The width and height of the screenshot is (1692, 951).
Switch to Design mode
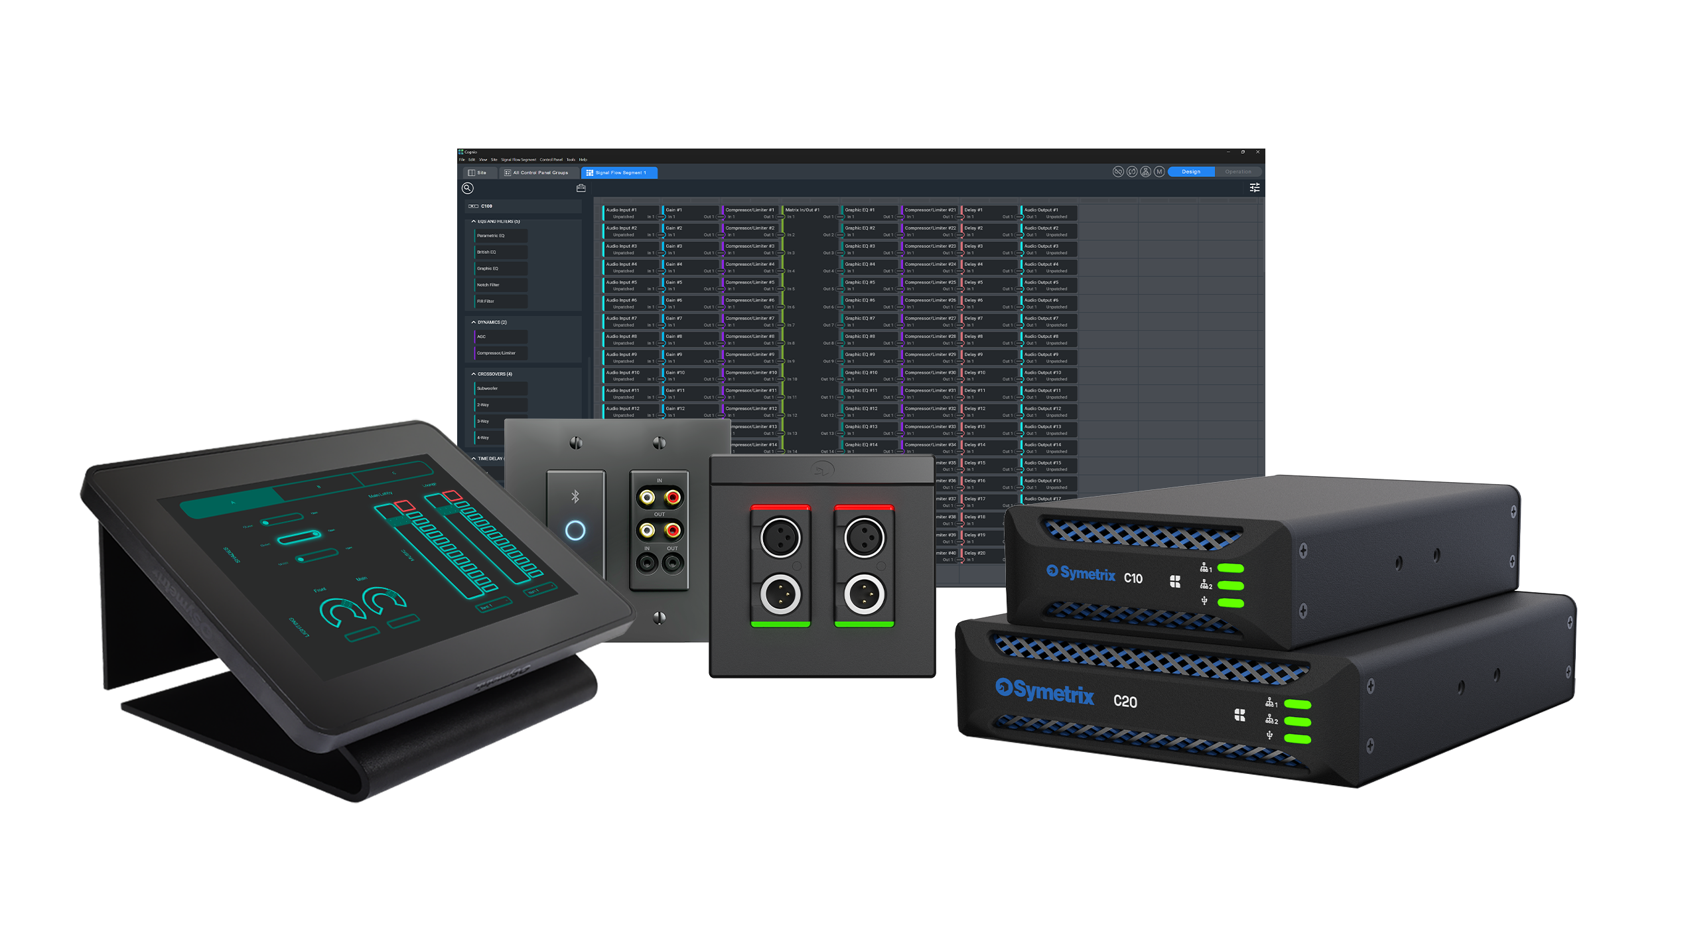[x=1190, y=172]
